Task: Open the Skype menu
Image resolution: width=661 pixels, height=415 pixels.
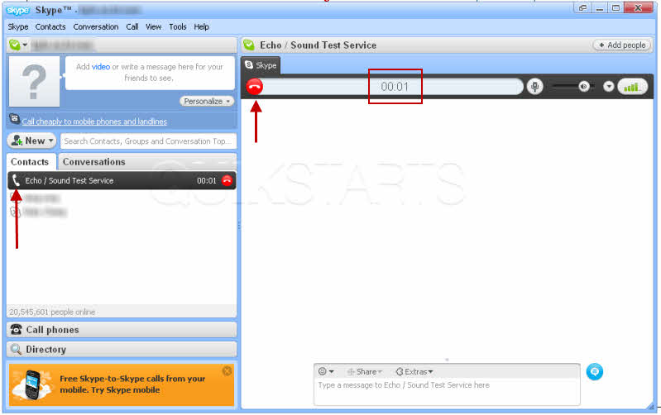Action: tap(18, 27)
